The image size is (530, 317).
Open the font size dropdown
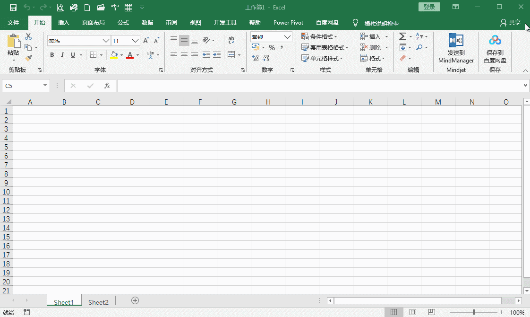(x=135, y=41)
